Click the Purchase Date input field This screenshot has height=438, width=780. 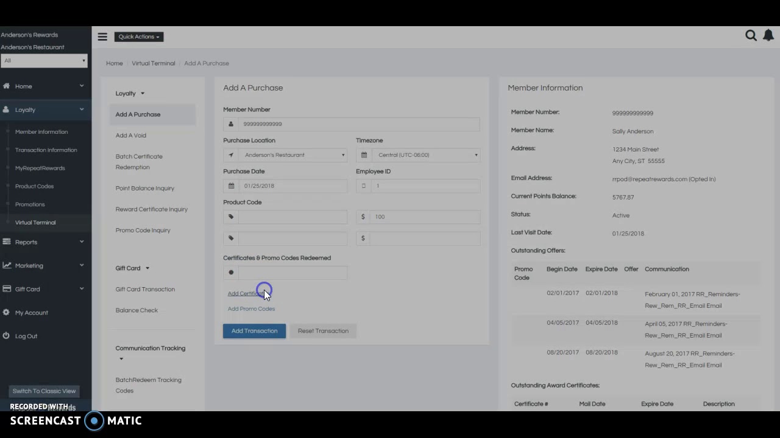[x=292, y=186]
